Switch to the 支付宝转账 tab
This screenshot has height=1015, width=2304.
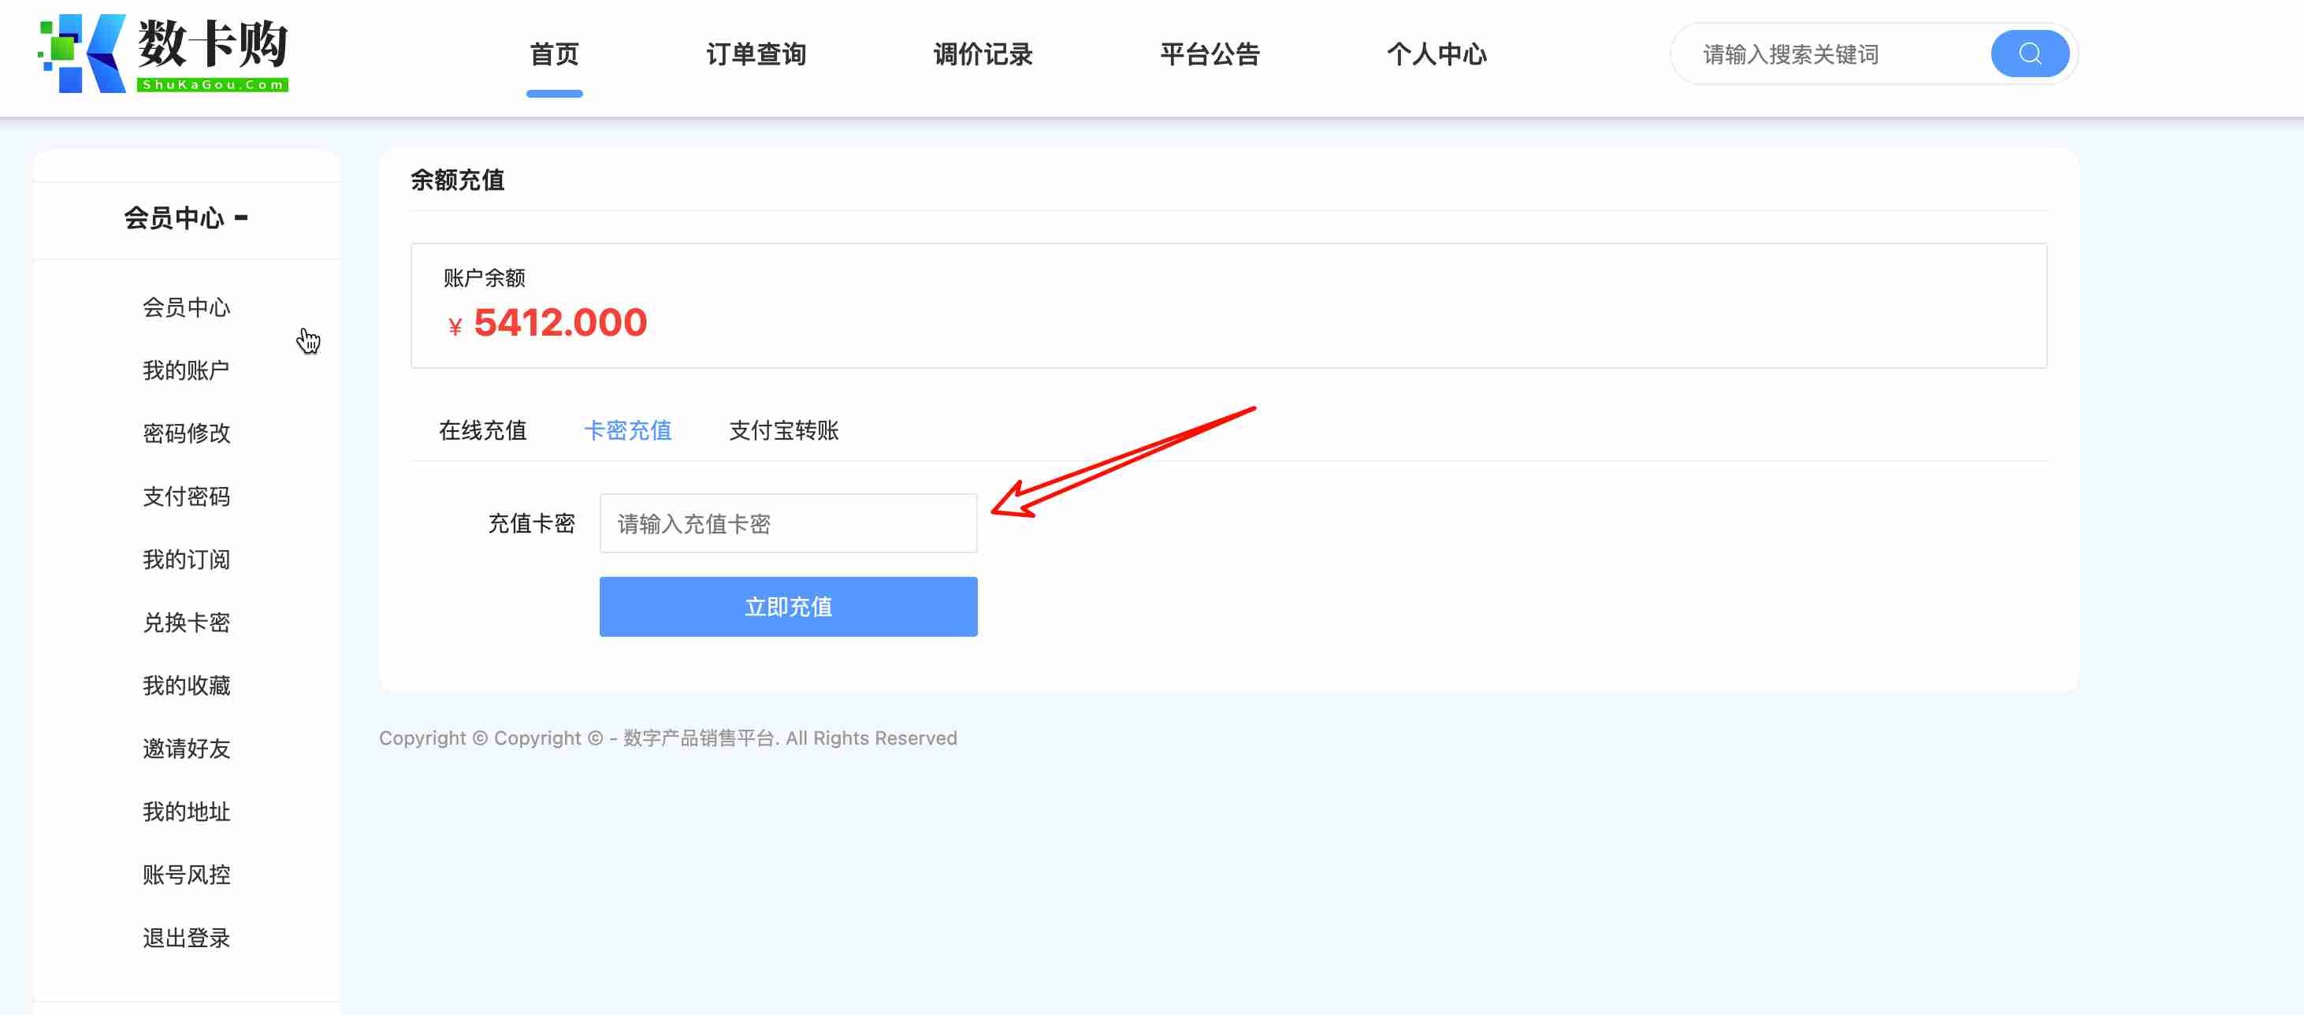pyautogui.click(x=783, y=431)
